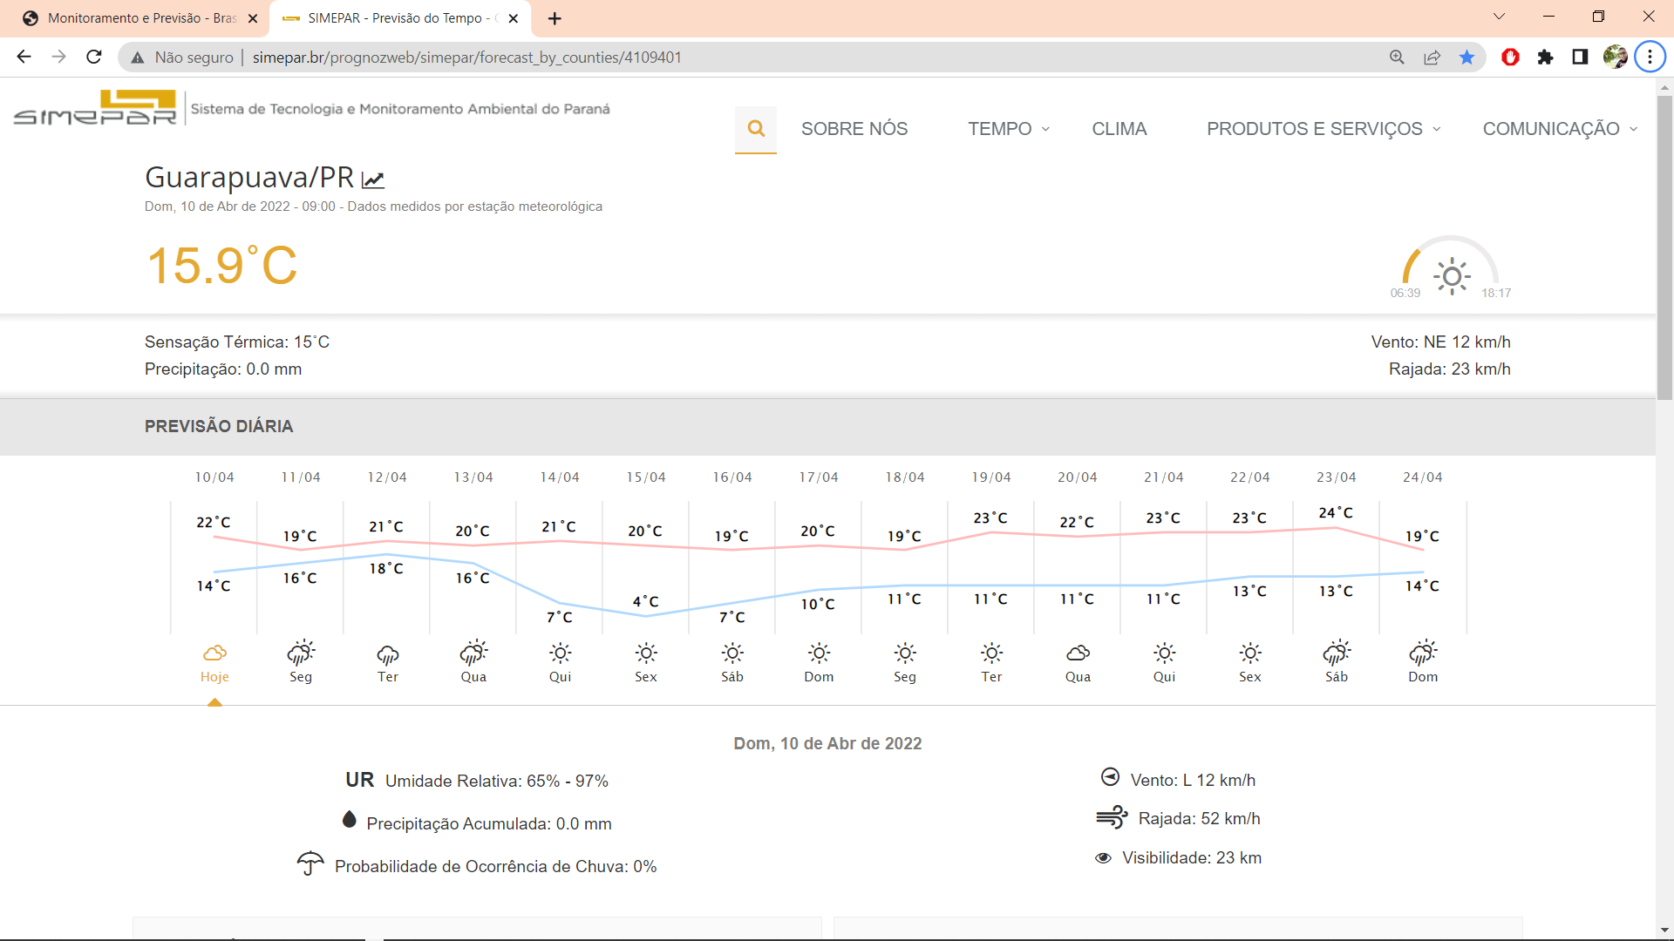This screenshot has height=941, width=1674.
Task: Switch to Monitoramento e Previsão browser tab
Action: click(139, 18)
